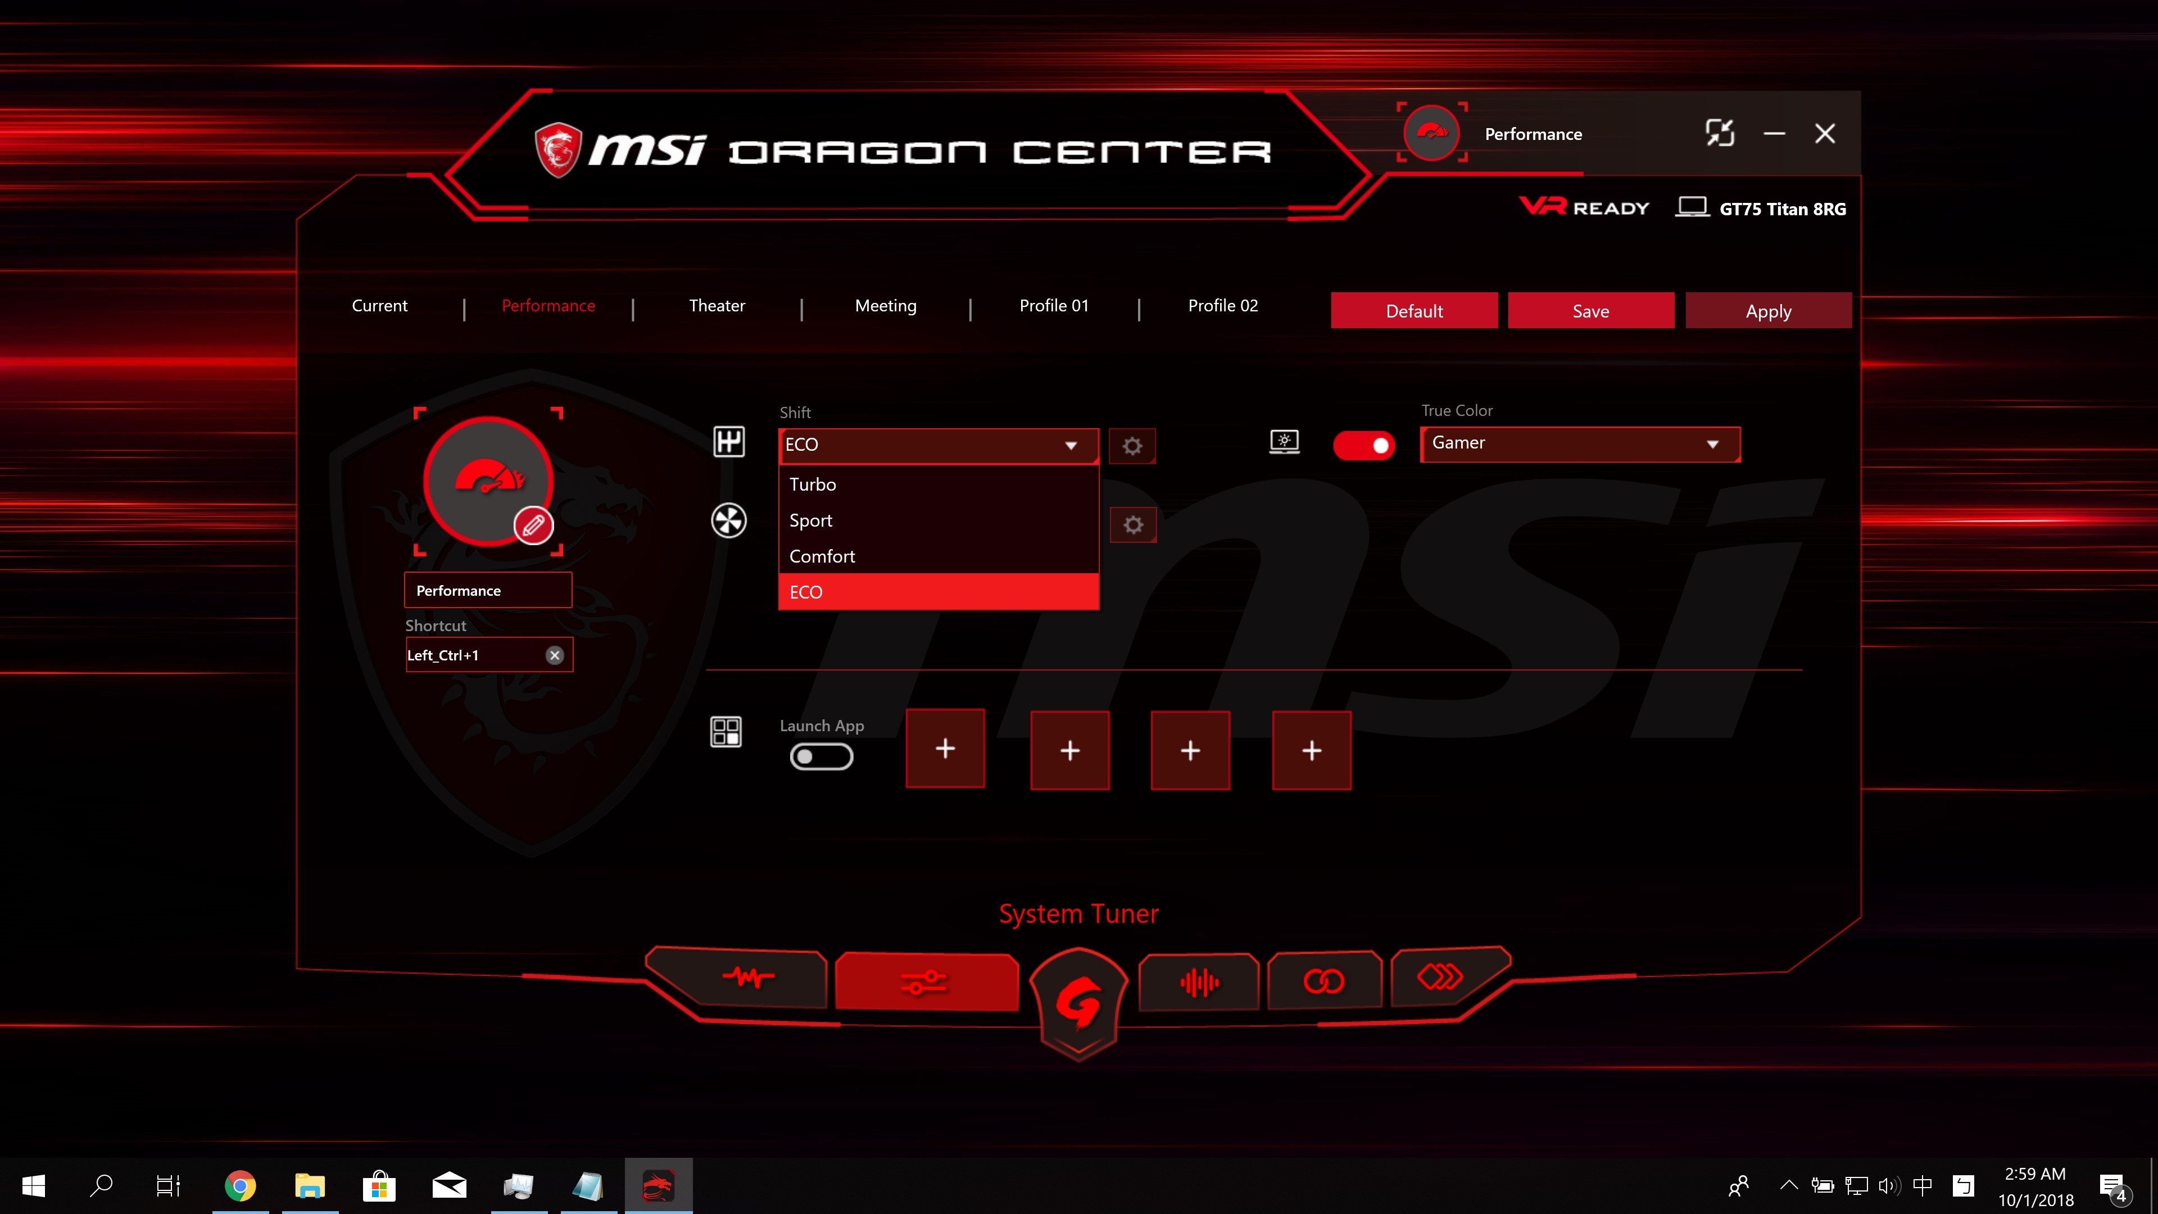Screen dimensions: 2158x1214
Task: Click the GT75 Titan laptop icon
Action: pyautogui.click(x=1692, y=207)
